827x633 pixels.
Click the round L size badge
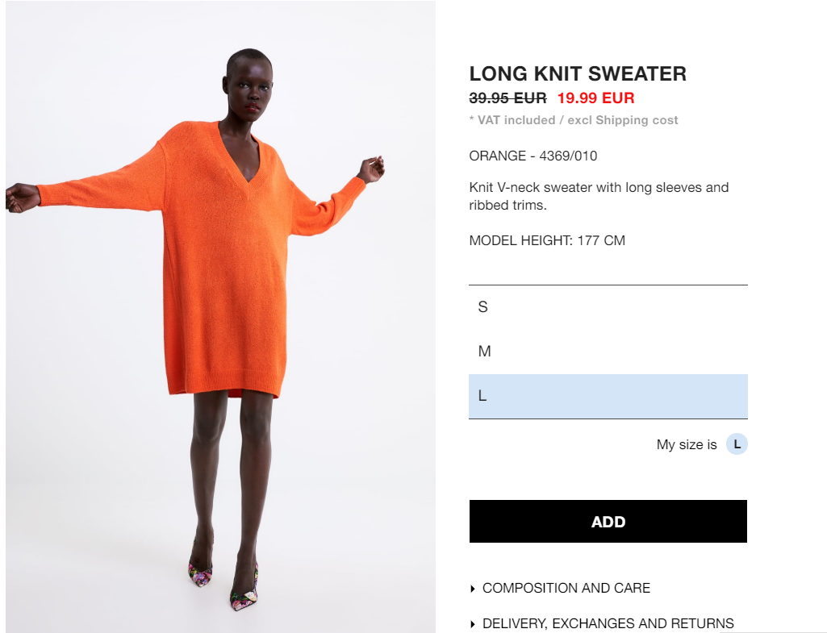737,444
